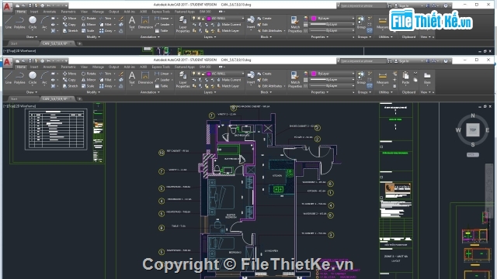Insert a Table in lower window
Viewport: 497px width, 279px height.
pyautogui.click(x=162, y=86)
